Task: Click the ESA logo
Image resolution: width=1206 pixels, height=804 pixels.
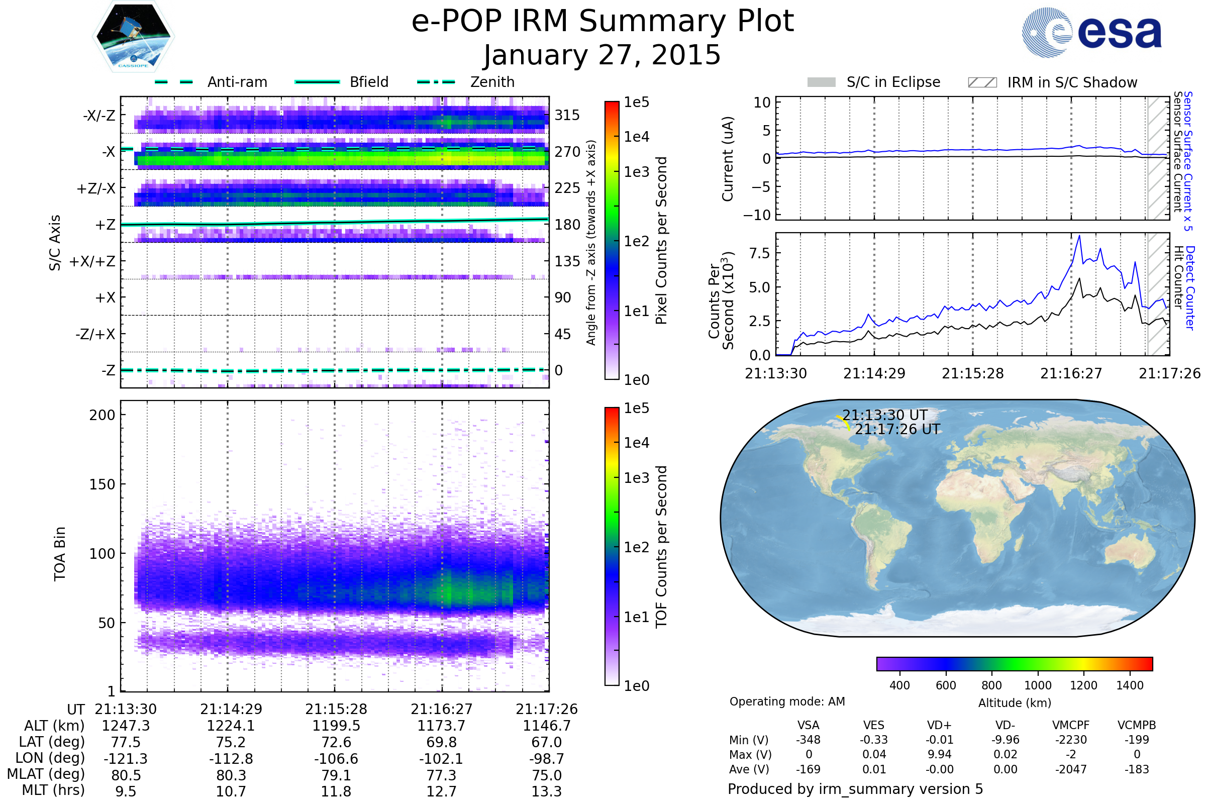Action: 1091,33
